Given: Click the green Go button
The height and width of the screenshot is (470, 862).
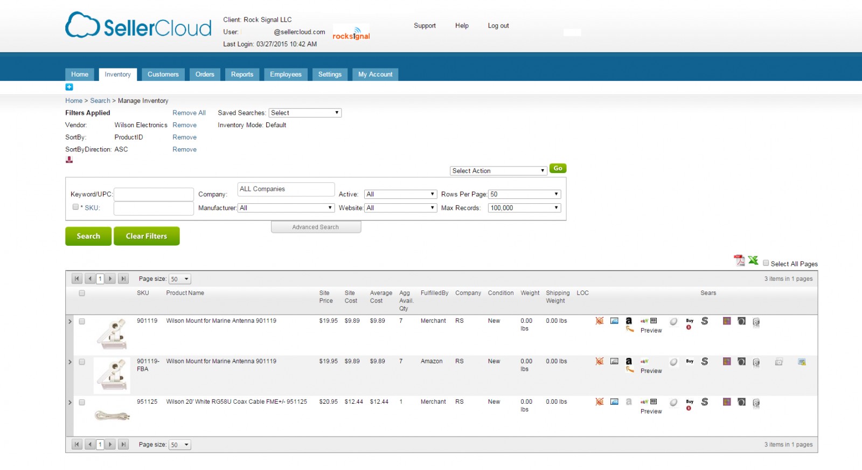Looking at the screenshot, I should pos(558,168).
